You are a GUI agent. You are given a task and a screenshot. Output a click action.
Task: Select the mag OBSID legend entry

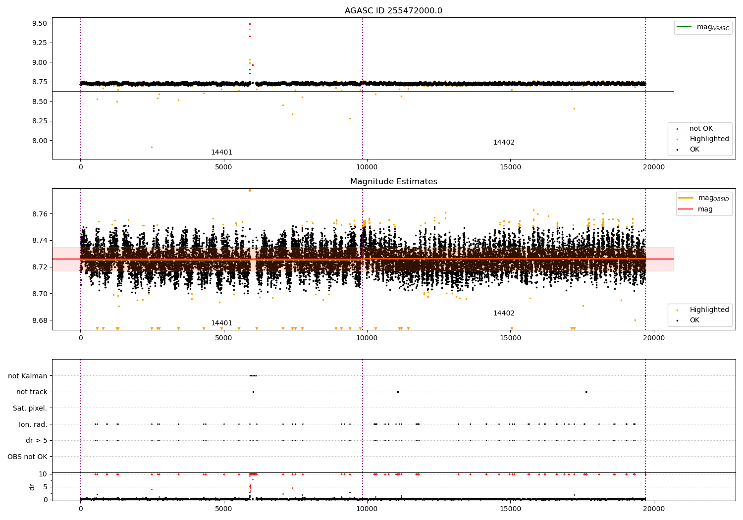coord(703,198)
